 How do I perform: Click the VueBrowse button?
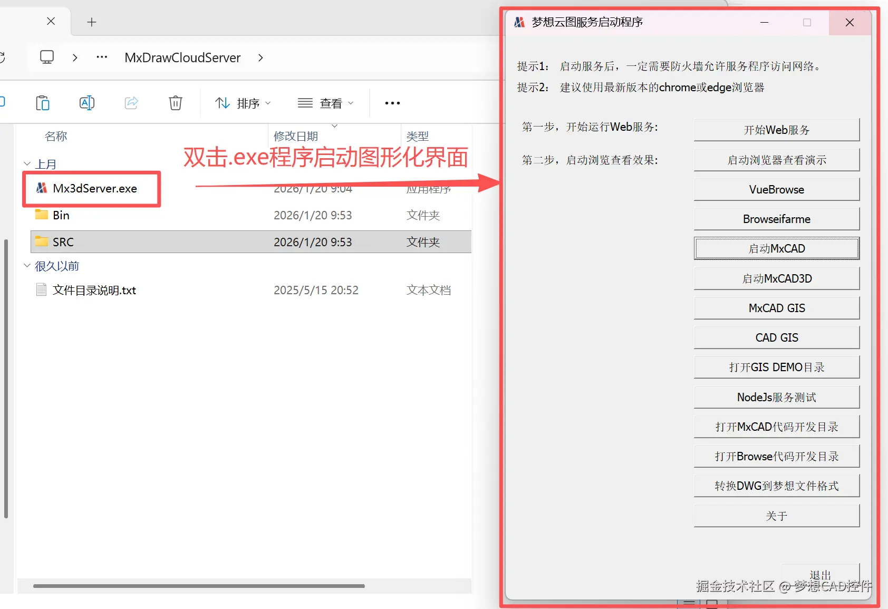tap(777, 189)
